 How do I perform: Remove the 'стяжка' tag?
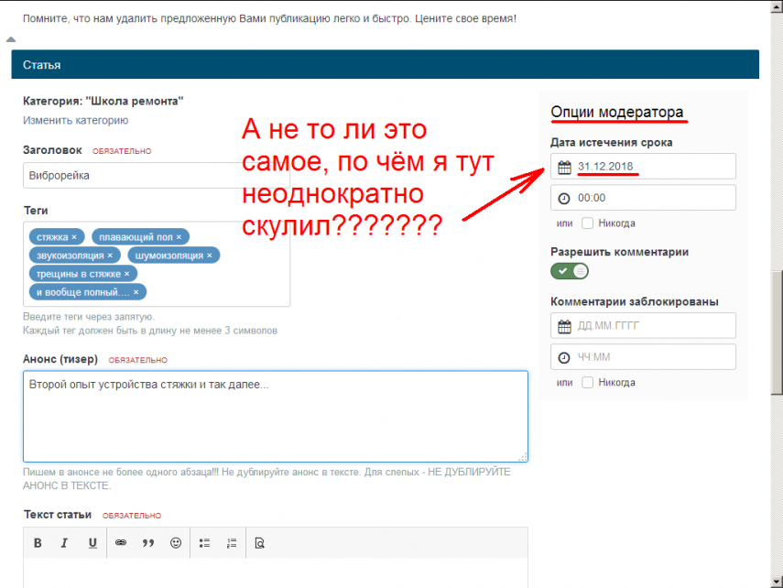74,236
